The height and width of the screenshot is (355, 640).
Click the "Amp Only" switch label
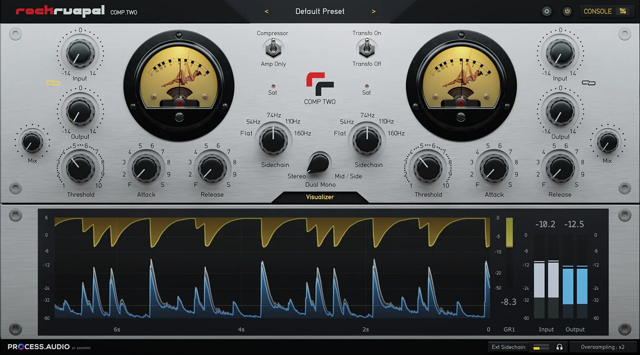coord(273,64)
